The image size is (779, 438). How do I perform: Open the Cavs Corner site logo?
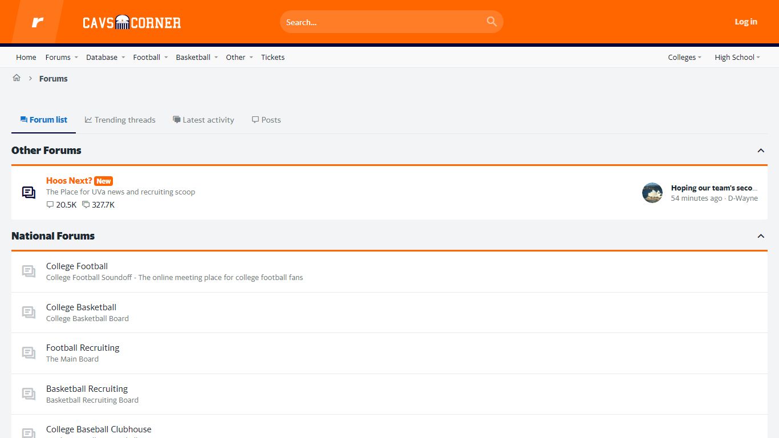tap(132, 22)
